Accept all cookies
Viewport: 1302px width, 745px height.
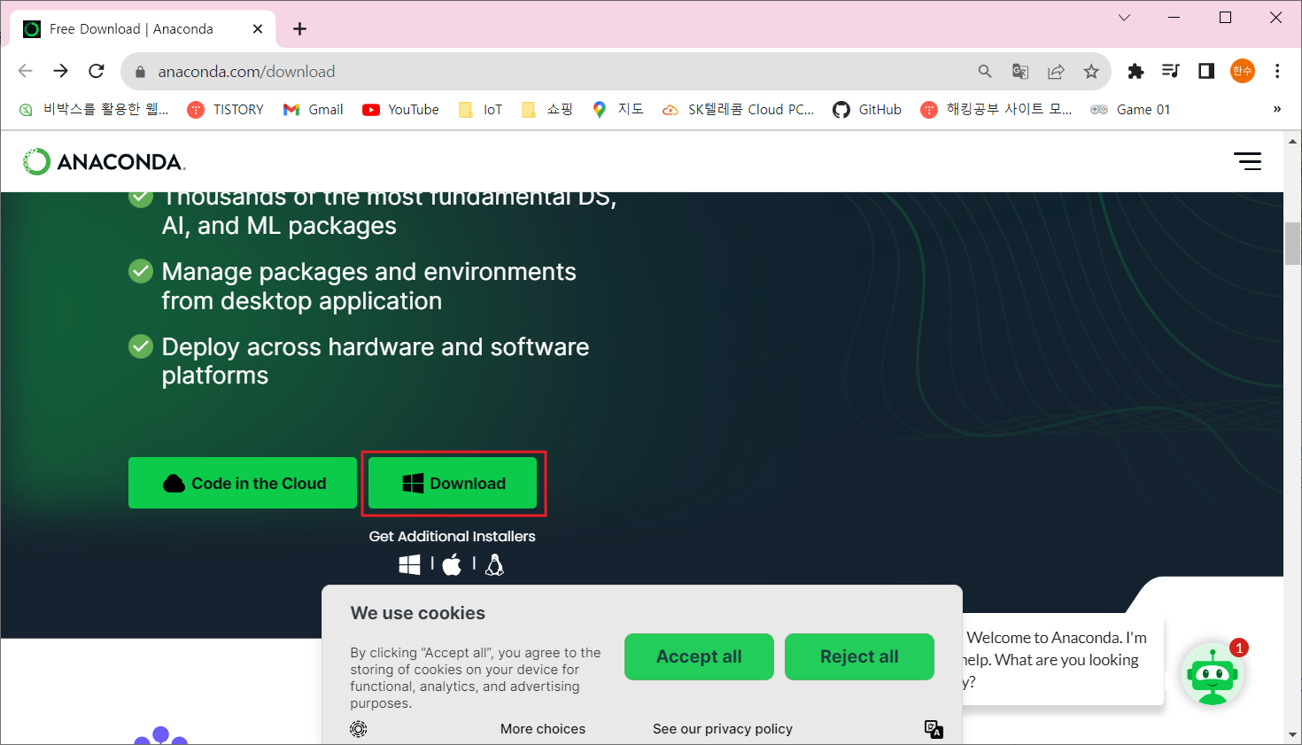(699, 656)
